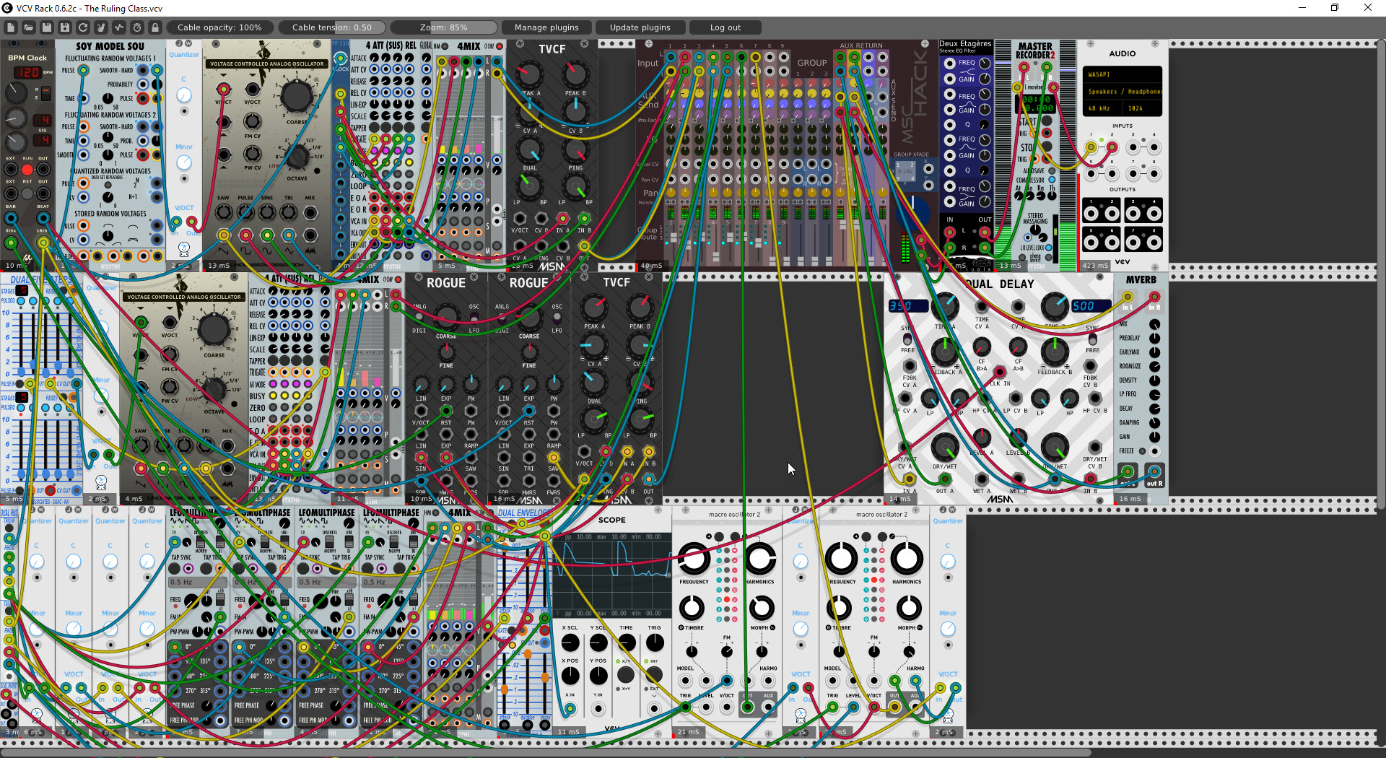Click the BPM Clock BAR output jack

[11, 218]
